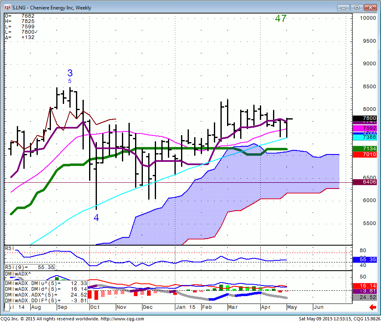Click the Feb label on time axis
Viewport: 381px width, 322px height.
207,307
